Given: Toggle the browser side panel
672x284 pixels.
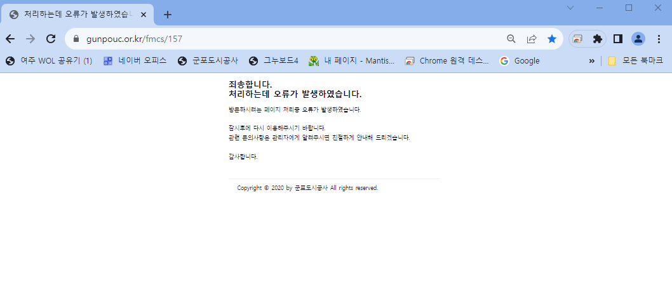Looking at the screenshot, I should tap(617, 39).
